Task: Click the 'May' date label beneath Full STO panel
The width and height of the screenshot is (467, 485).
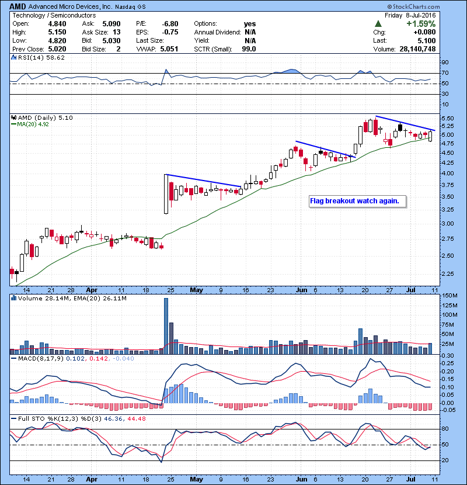Action: coord(196,479)
